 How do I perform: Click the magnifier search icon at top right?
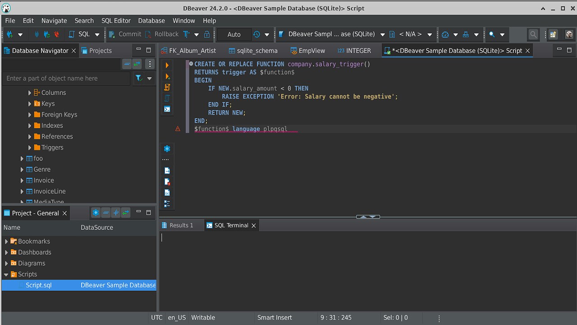(x=533, y=34)
